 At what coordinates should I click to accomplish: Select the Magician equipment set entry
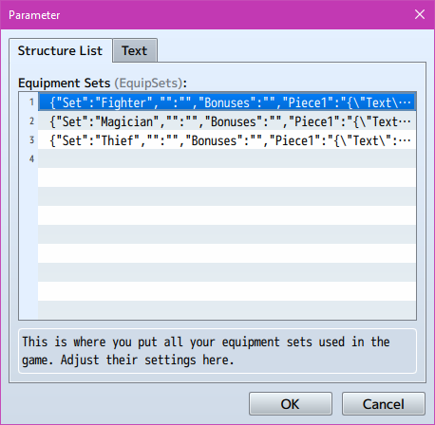(x=227, y=121)
